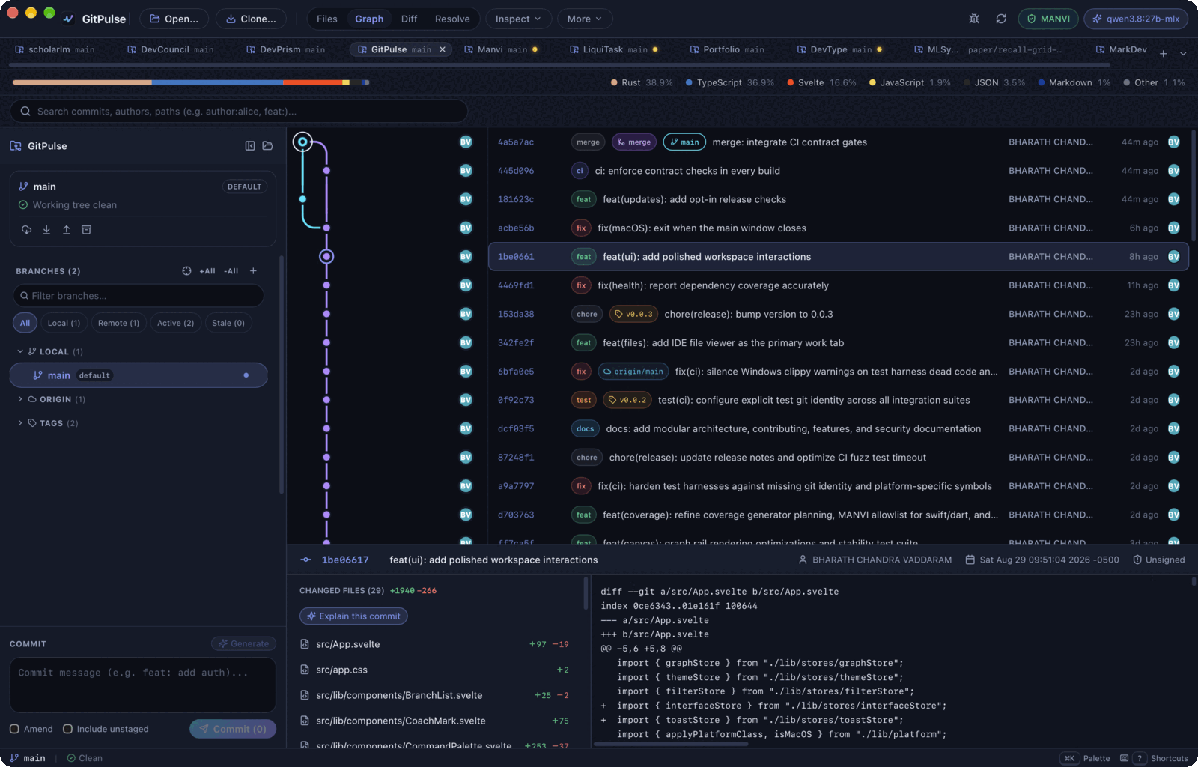Select the Active (2) filter chip
The image size is (1198, 767).
[x=175, y=323]
